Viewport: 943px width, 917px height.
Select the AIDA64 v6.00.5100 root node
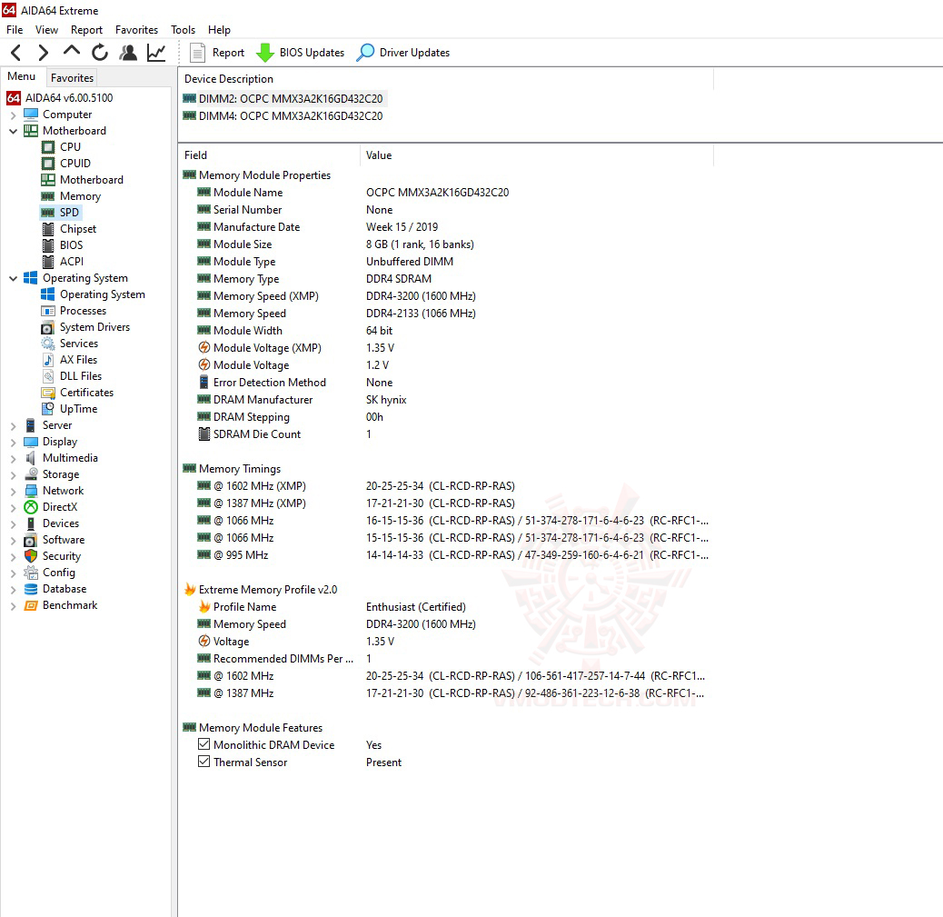point(60,97)
